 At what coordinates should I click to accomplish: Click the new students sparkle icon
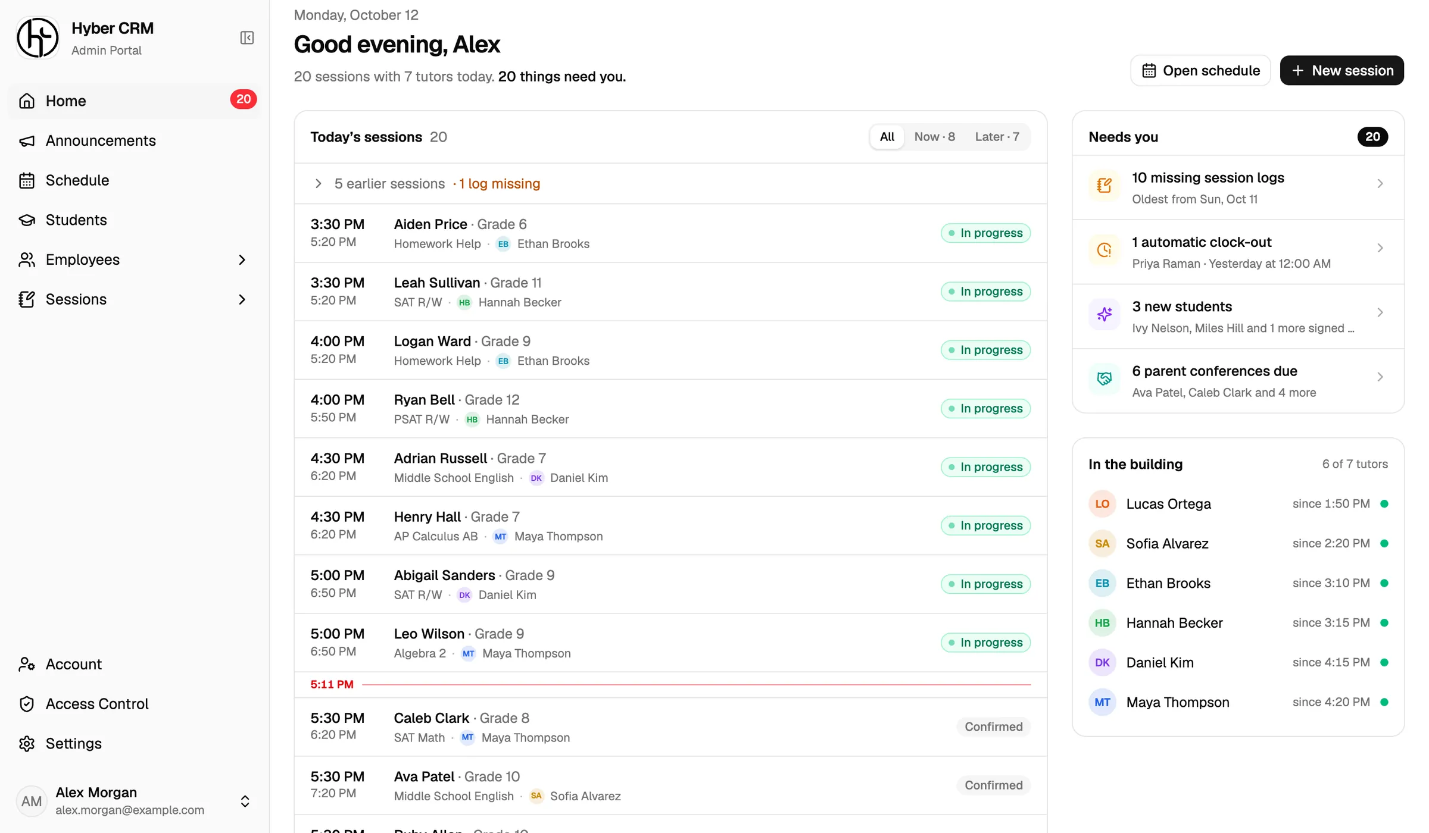pos(1104,314)
